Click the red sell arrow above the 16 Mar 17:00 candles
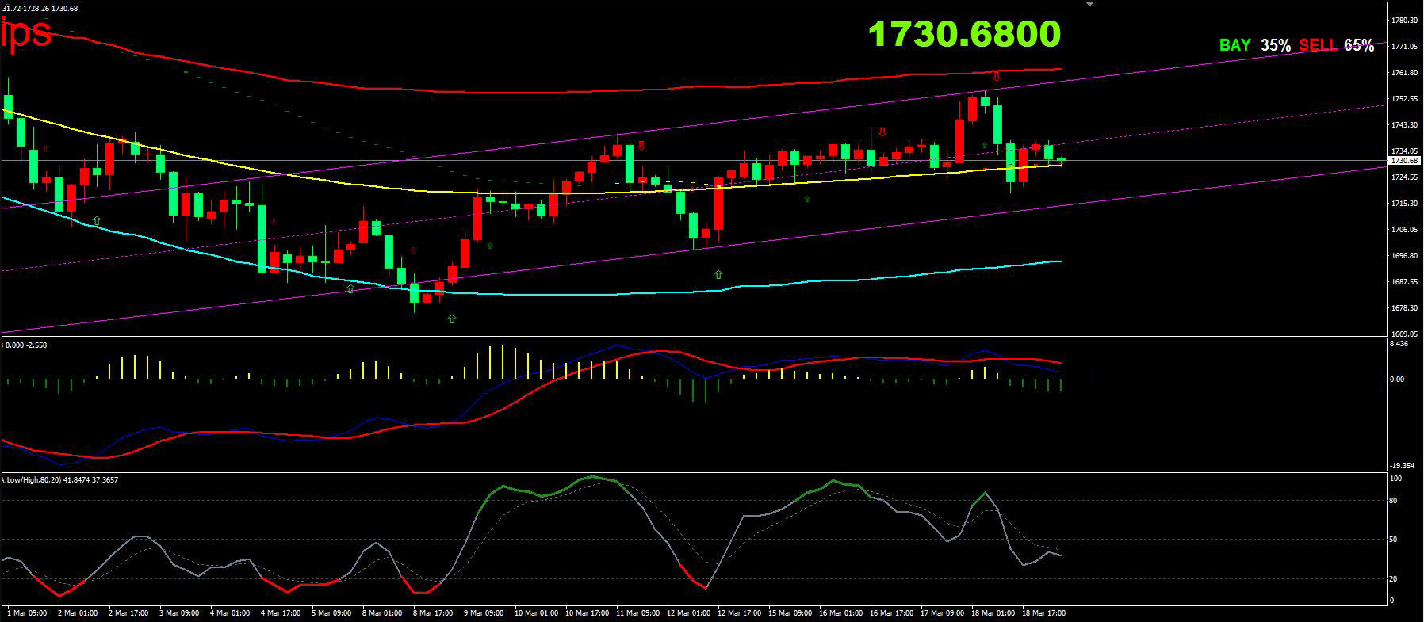This screenshot has width=1424, height=622. coord(882,132)
